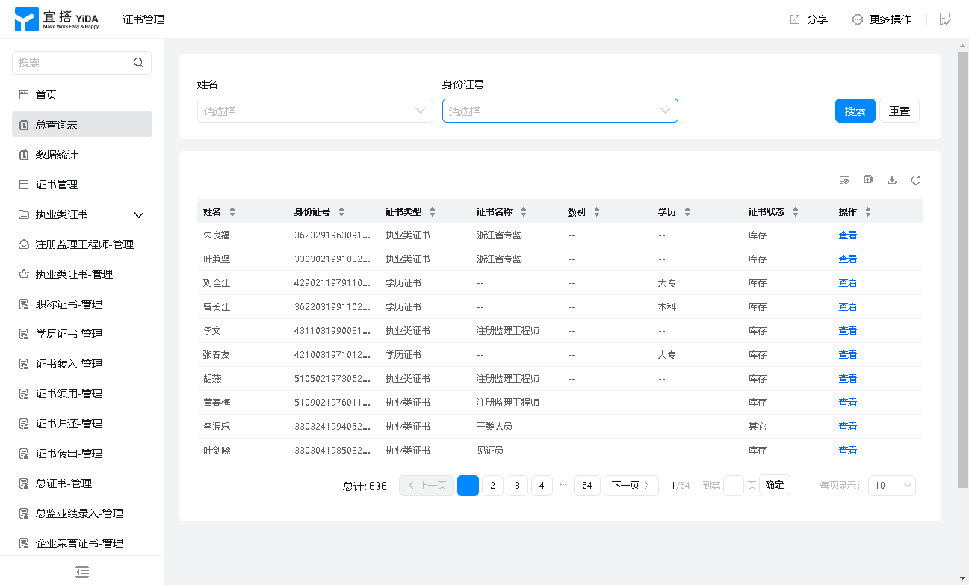Open 首页 in sidebar

click(x=82, y=95)
